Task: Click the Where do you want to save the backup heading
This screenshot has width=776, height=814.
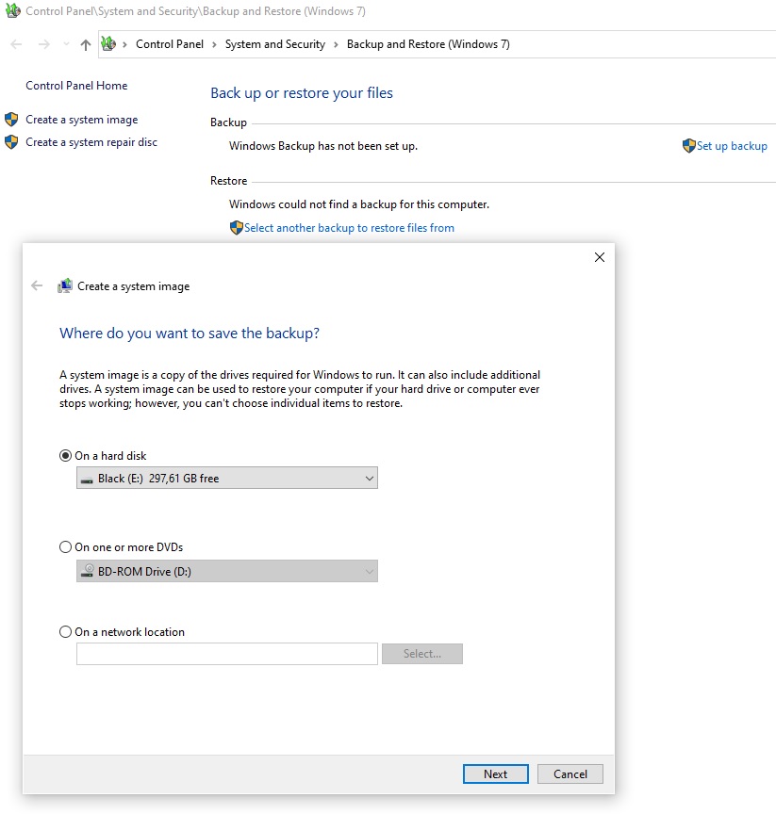Action: [190, 334]
